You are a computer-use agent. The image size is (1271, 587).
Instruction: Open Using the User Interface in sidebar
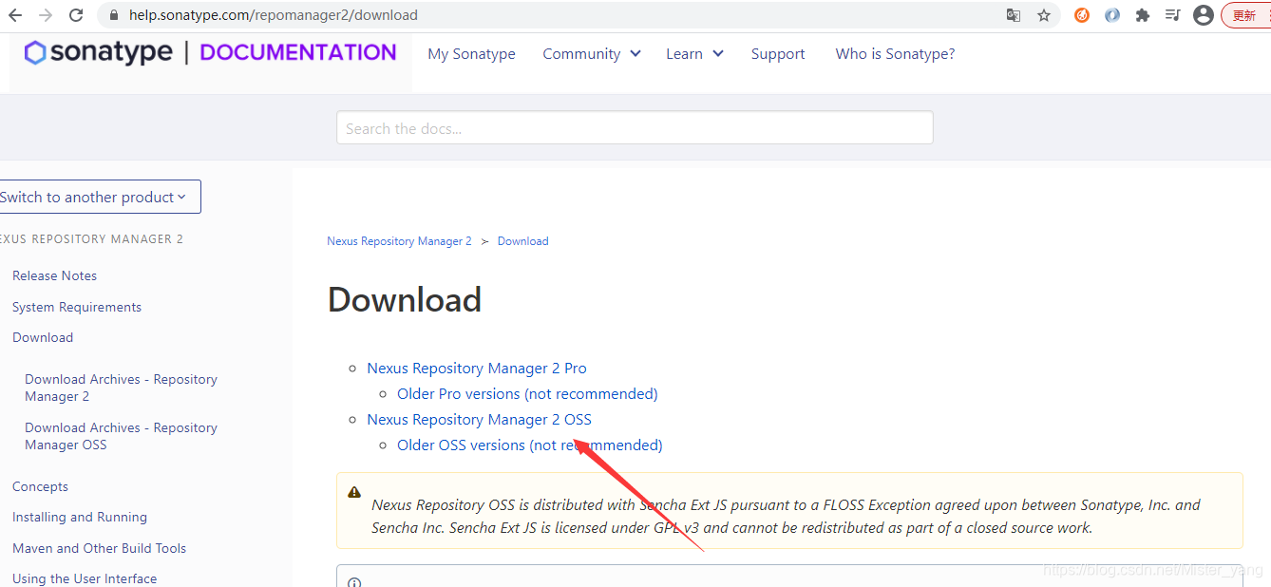85,578
